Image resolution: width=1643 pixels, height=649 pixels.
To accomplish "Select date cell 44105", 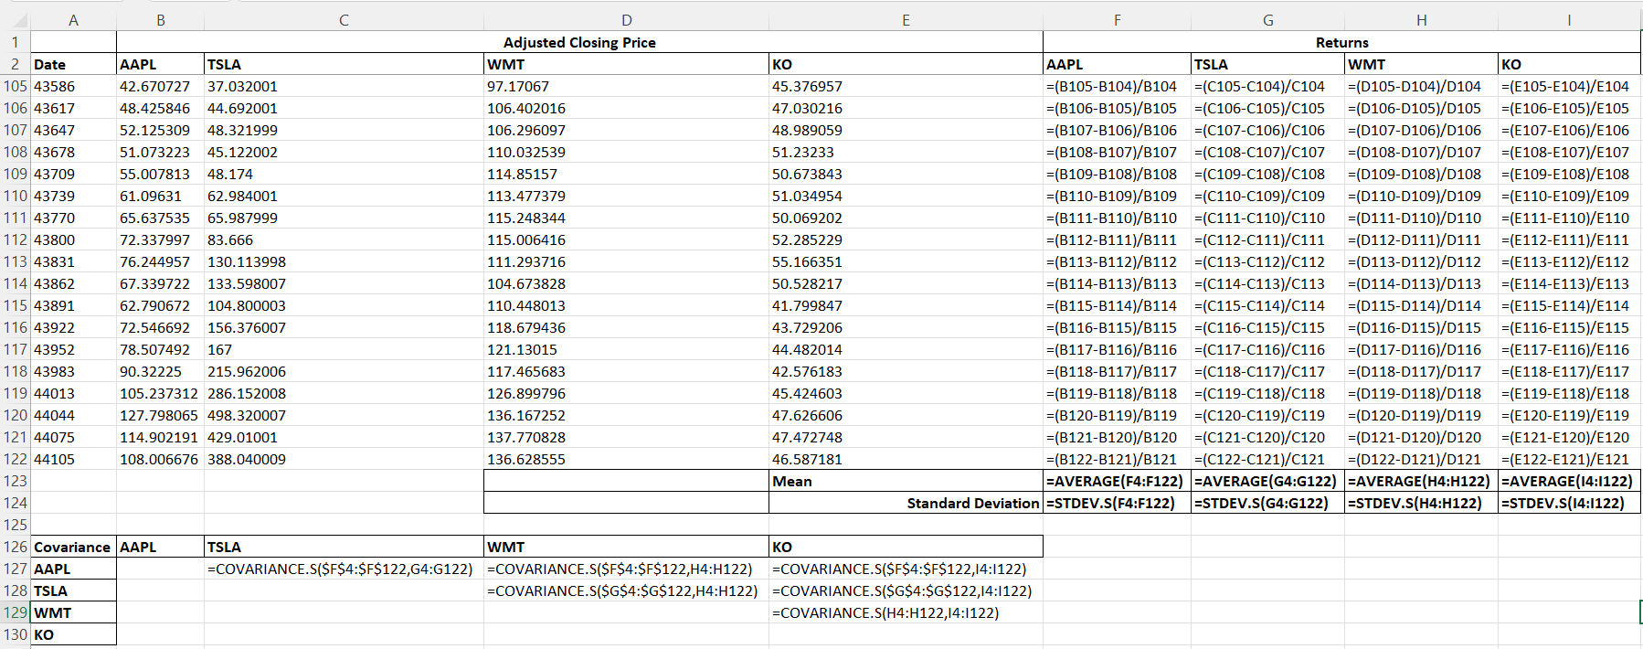I will click(73, 459).
